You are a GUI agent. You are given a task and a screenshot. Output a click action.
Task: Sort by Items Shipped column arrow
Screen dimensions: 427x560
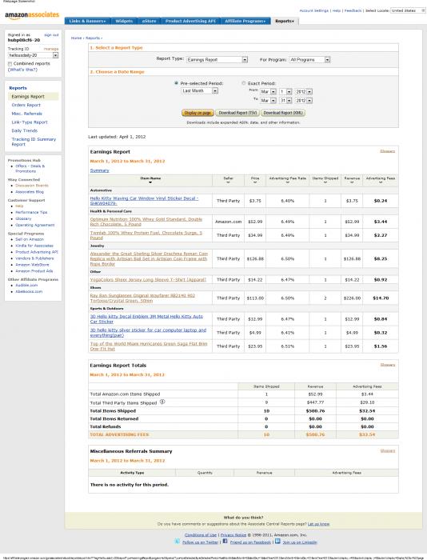[325, 182]
